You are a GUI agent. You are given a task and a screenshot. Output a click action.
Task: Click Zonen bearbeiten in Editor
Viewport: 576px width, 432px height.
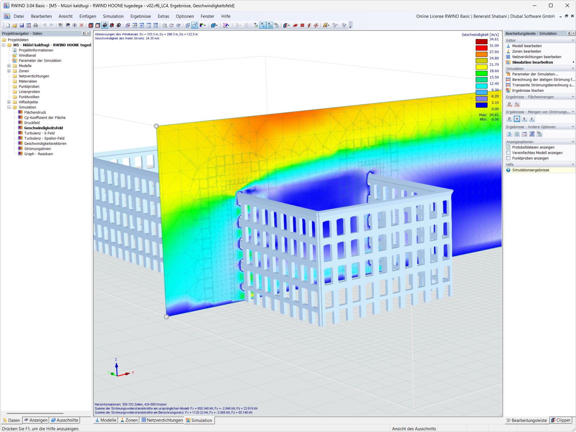coord(526,51)
